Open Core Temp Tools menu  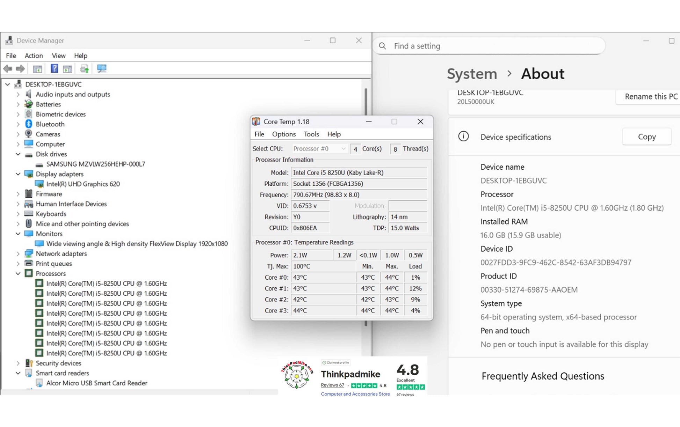[x=311, y=134]
